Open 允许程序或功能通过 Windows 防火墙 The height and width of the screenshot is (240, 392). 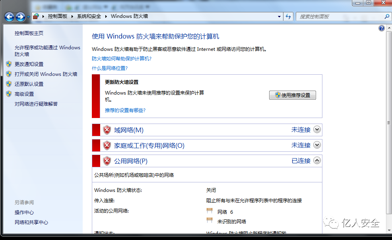[x=47, y=51]
